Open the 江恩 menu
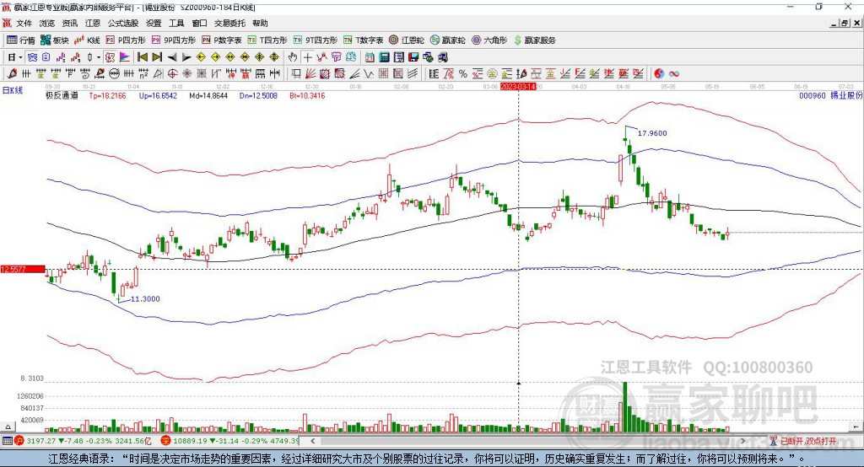This screenshot has width=864, height=467. tap(93, 23)
